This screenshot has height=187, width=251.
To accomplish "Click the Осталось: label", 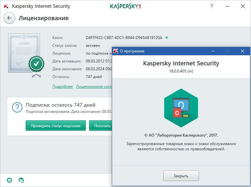I will tap(61, 77).
